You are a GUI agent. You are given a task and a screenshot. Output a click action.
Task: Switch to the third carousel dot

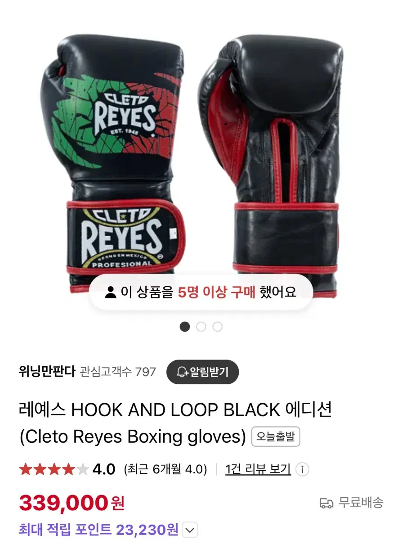[218, 327]
